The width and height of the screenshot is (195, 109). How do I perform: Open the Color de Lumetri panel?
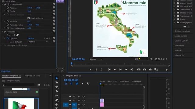tap(181, 41)
